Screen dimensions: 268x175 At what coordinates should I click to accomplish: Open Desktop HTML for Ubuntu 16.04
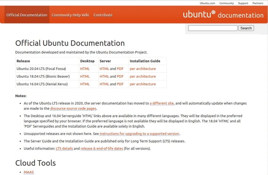tap(85, 84)
